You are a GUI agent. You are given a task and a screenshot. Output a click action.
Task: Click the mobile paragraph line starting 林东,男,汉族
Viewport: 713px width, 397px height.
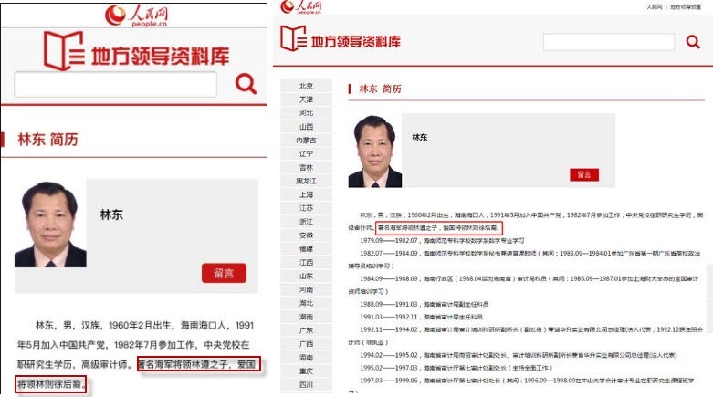pos(144,325)
